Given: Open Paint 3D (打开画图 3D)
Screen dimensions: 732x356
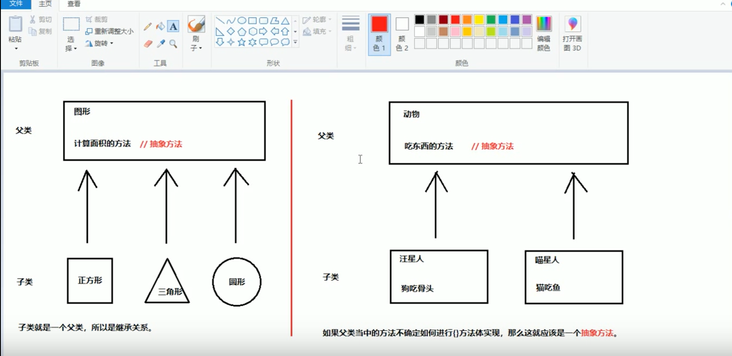Looking at the screenshot, I should click(x=572, y=33).
